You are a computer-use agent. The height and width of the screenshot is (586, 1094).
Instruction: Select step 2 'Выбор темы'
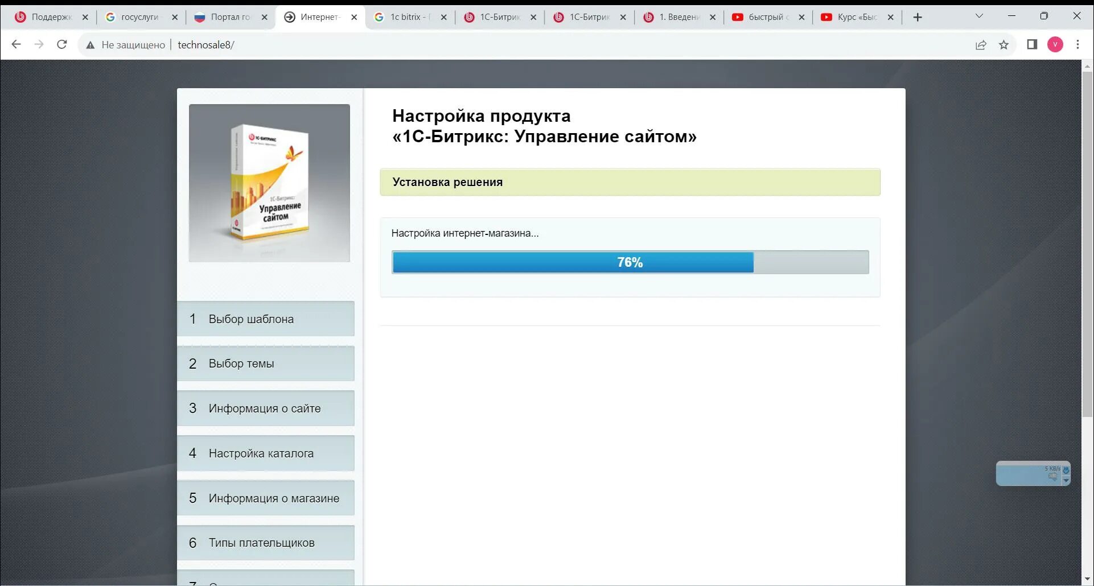click(266, 364)
